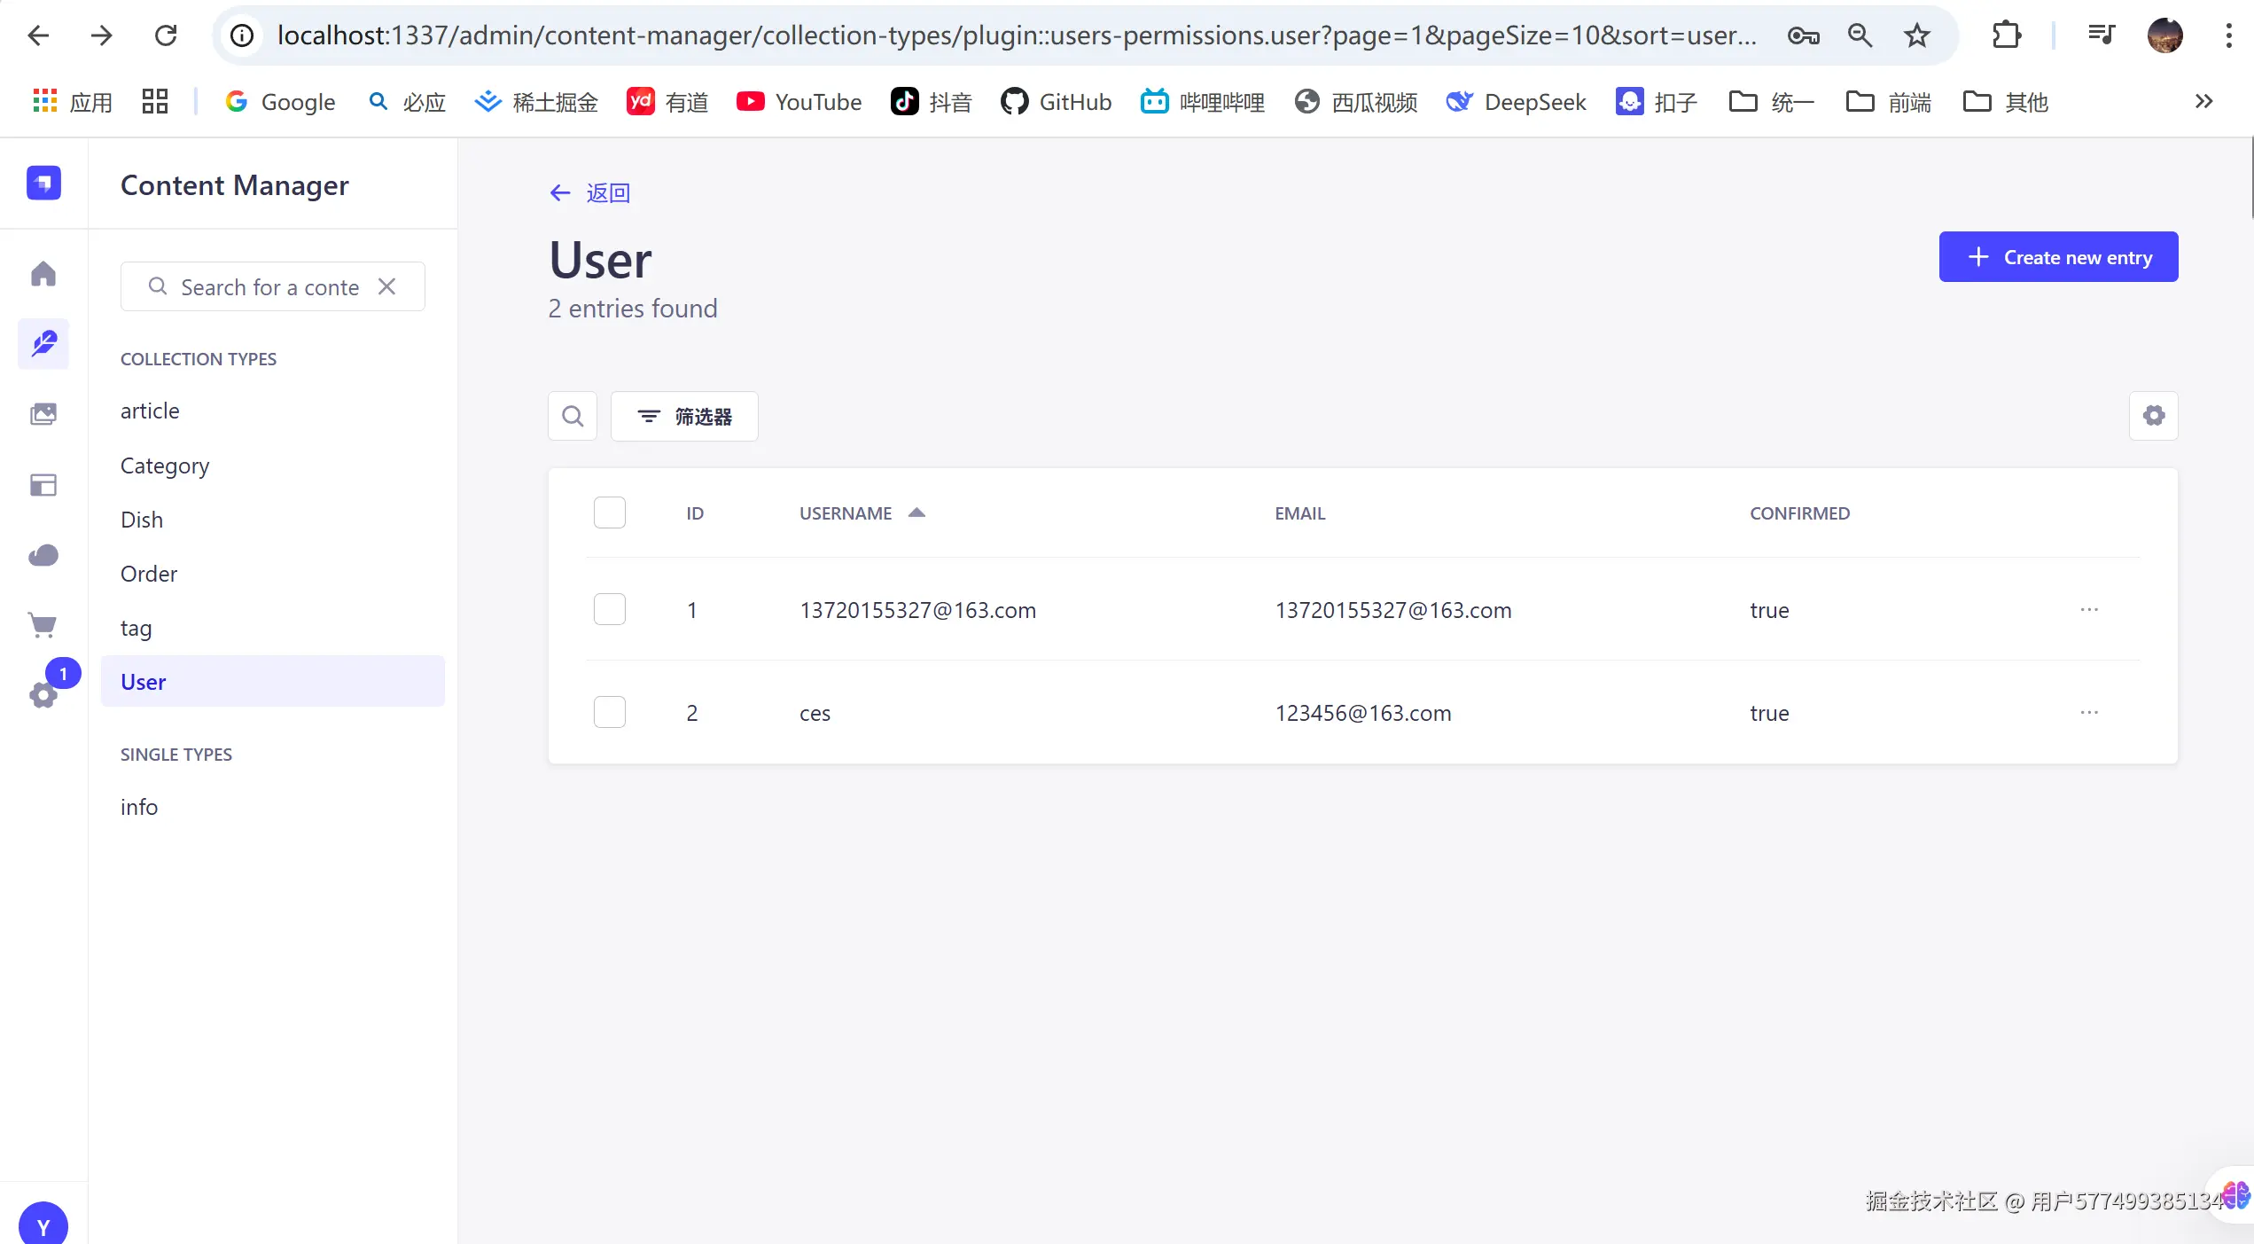This screenshot has height=1244, width=2254.
Task: Open Content-Type Builder layout icon
Action: pos(43,484)
